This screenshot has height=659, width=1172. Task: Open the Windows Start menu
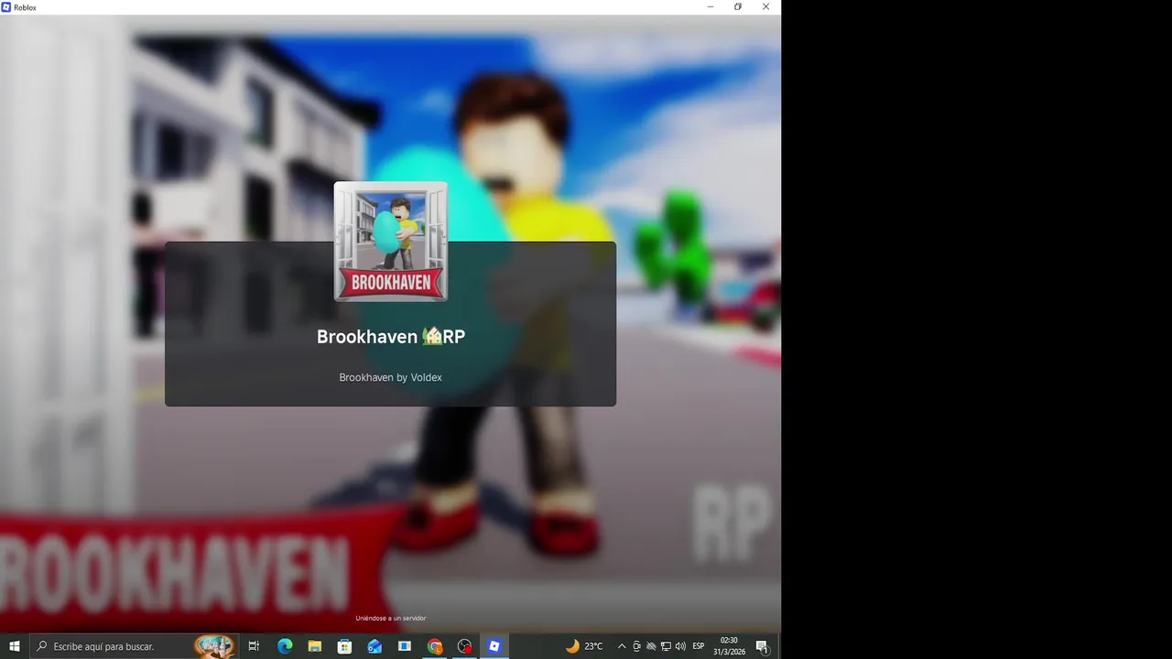[x=15, y=646]
